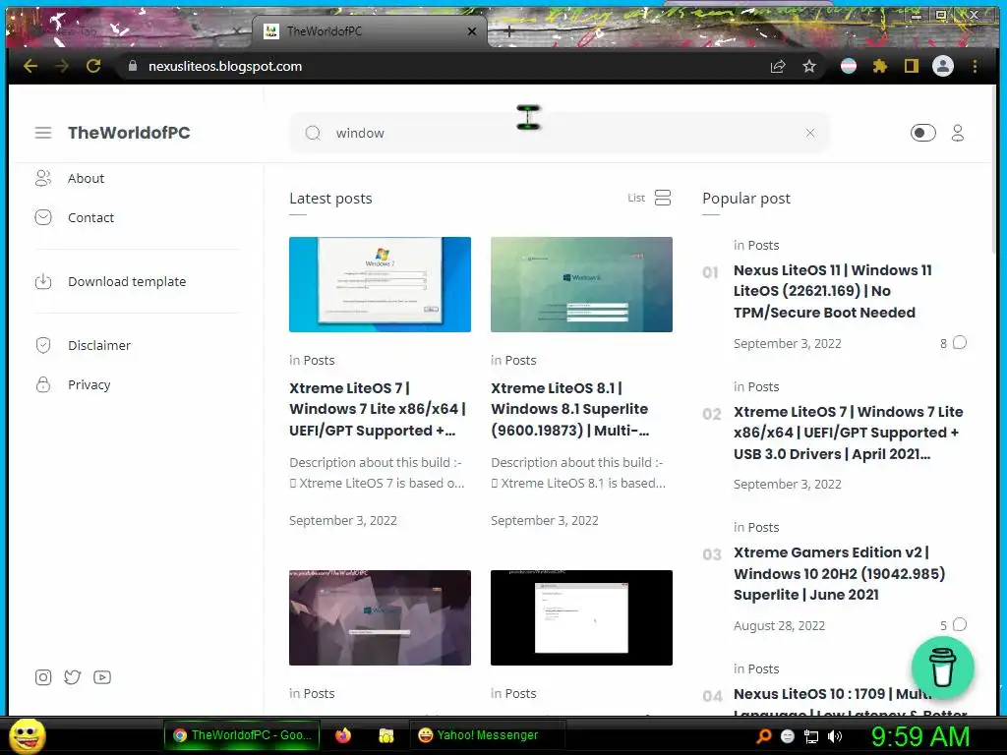1007x755 pixels.
Task: Click the lock icon in address bar
Action: tap(133, 66)
